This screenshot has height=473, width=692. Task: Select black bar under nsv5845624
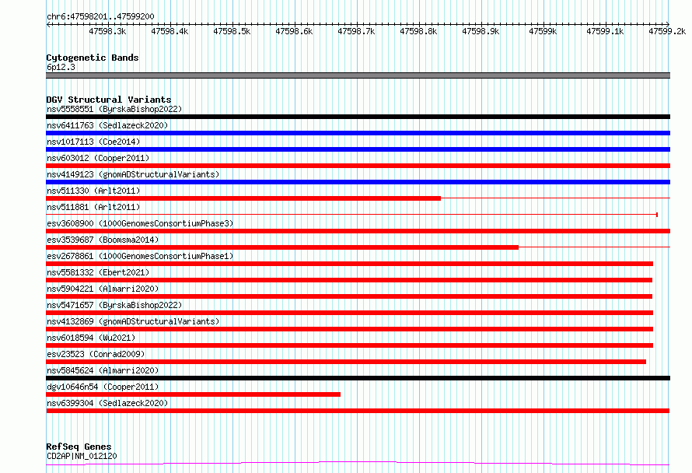(358, 378)
